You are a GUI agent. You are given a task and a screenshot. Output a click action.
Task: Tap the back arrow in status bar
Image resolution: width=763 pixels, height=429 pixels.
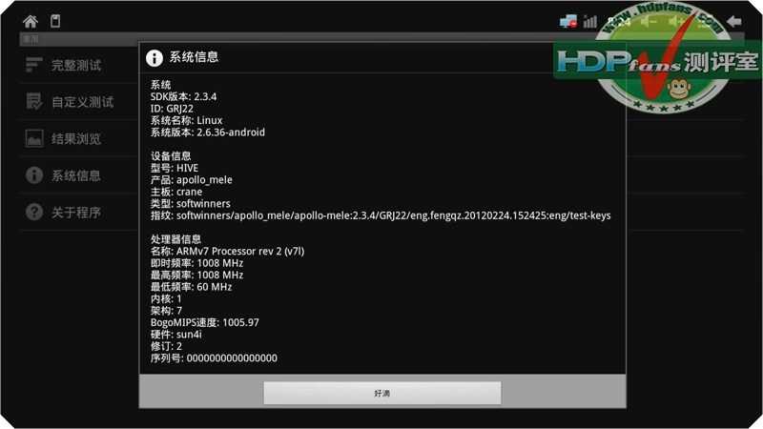[734, 21]
